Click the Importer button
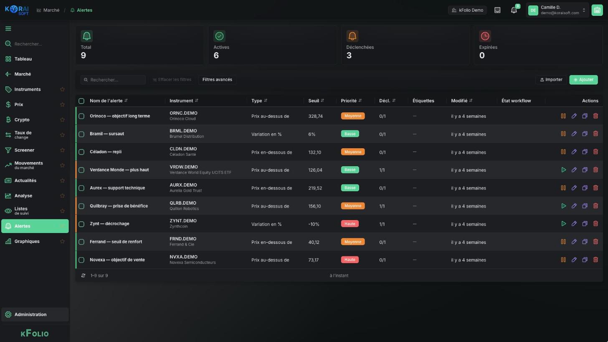608x342 pixels. tap(551, 80)
